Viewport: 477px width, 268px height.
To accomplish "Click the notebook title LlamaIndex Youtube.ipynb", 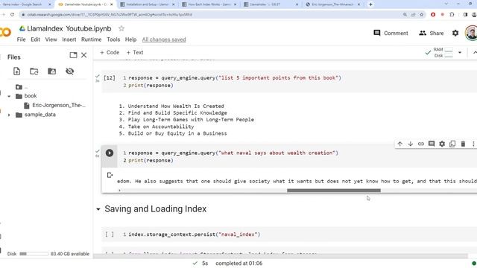I will point(69,28).
